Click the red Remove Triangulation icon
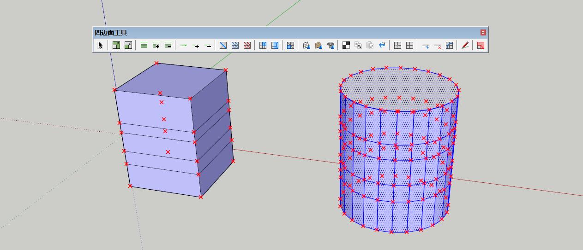 247,45
